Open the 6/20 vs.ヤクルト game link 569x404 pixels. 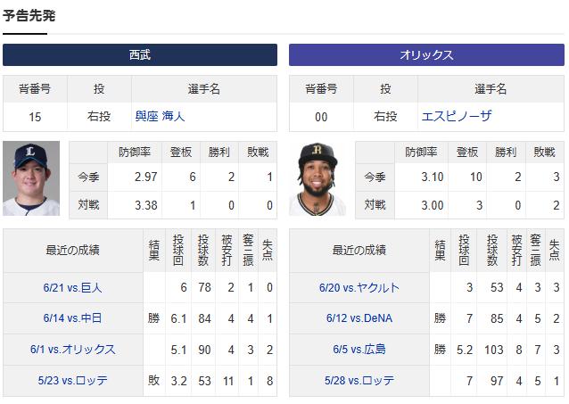(359, 287)
